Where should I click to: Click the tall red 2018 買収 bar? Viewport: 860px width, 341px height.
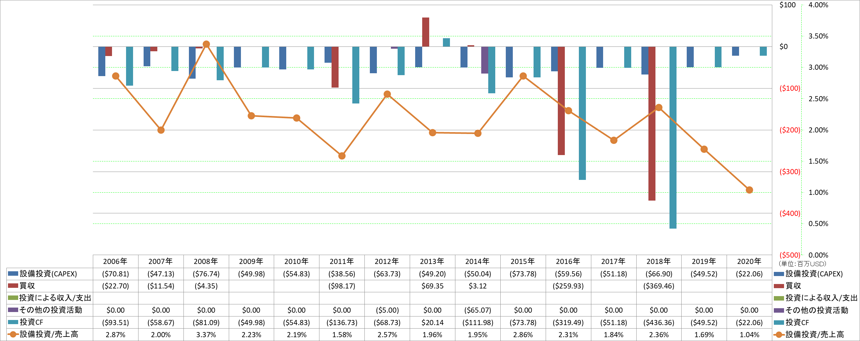(652, 124)
